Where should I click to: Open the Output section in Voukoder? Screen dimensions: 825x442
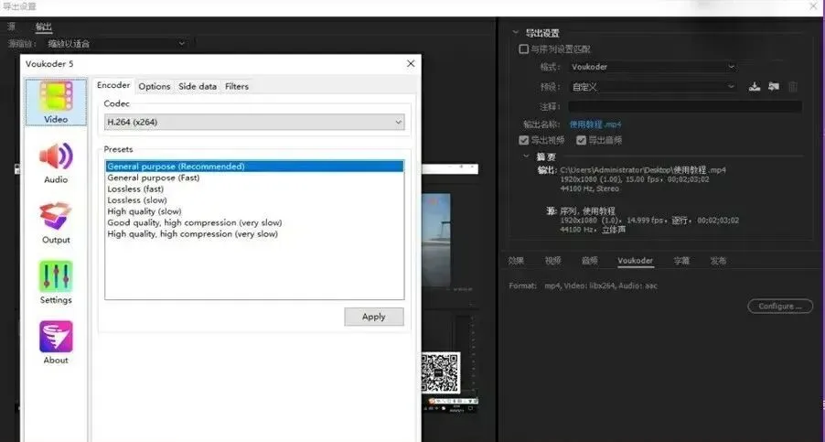[56, 222]
